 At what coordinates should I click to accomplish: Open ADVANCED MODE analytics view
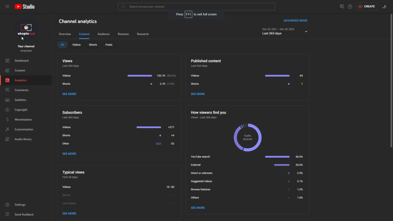click(296, 20)
